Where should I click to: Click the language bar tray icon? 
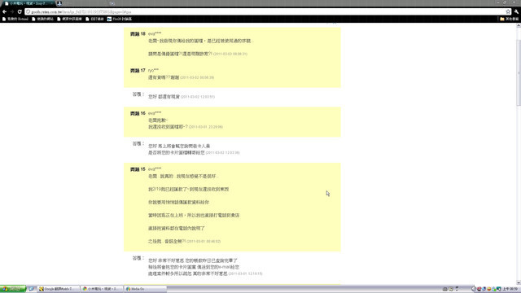(445, 289)
